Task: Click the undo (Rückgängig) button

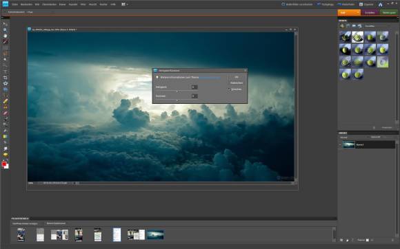Action: 325,4
